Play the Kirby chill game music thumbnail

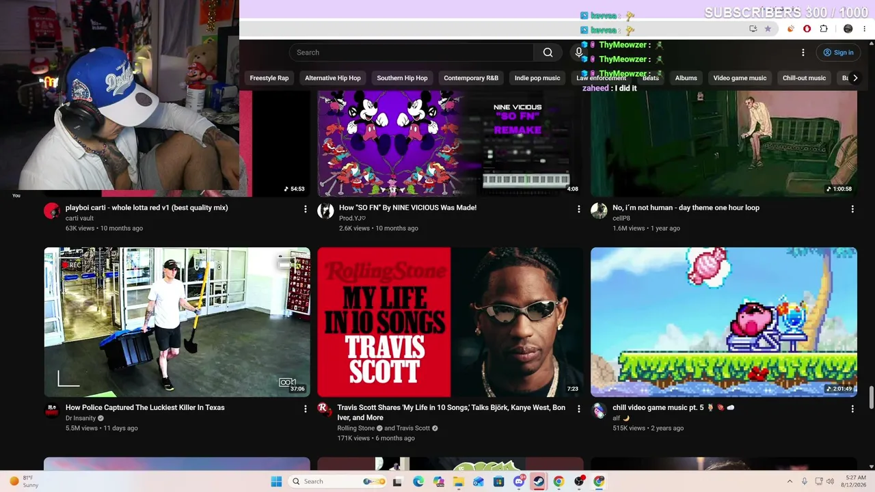click(x=724, y=322)
